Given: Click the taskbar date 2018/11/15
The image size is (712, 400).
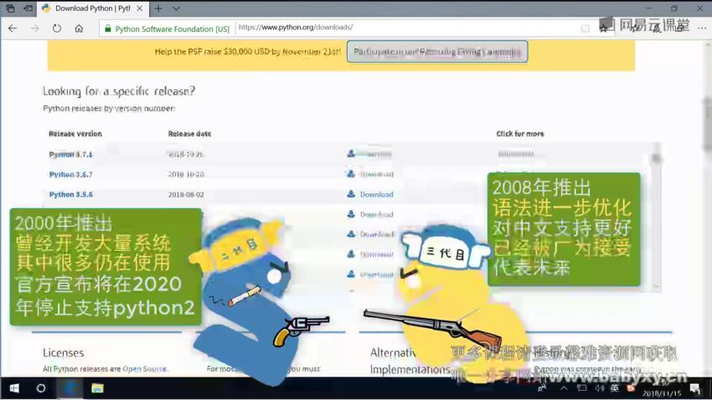Looking at the screenshot, I should click(x=662, y=393).
